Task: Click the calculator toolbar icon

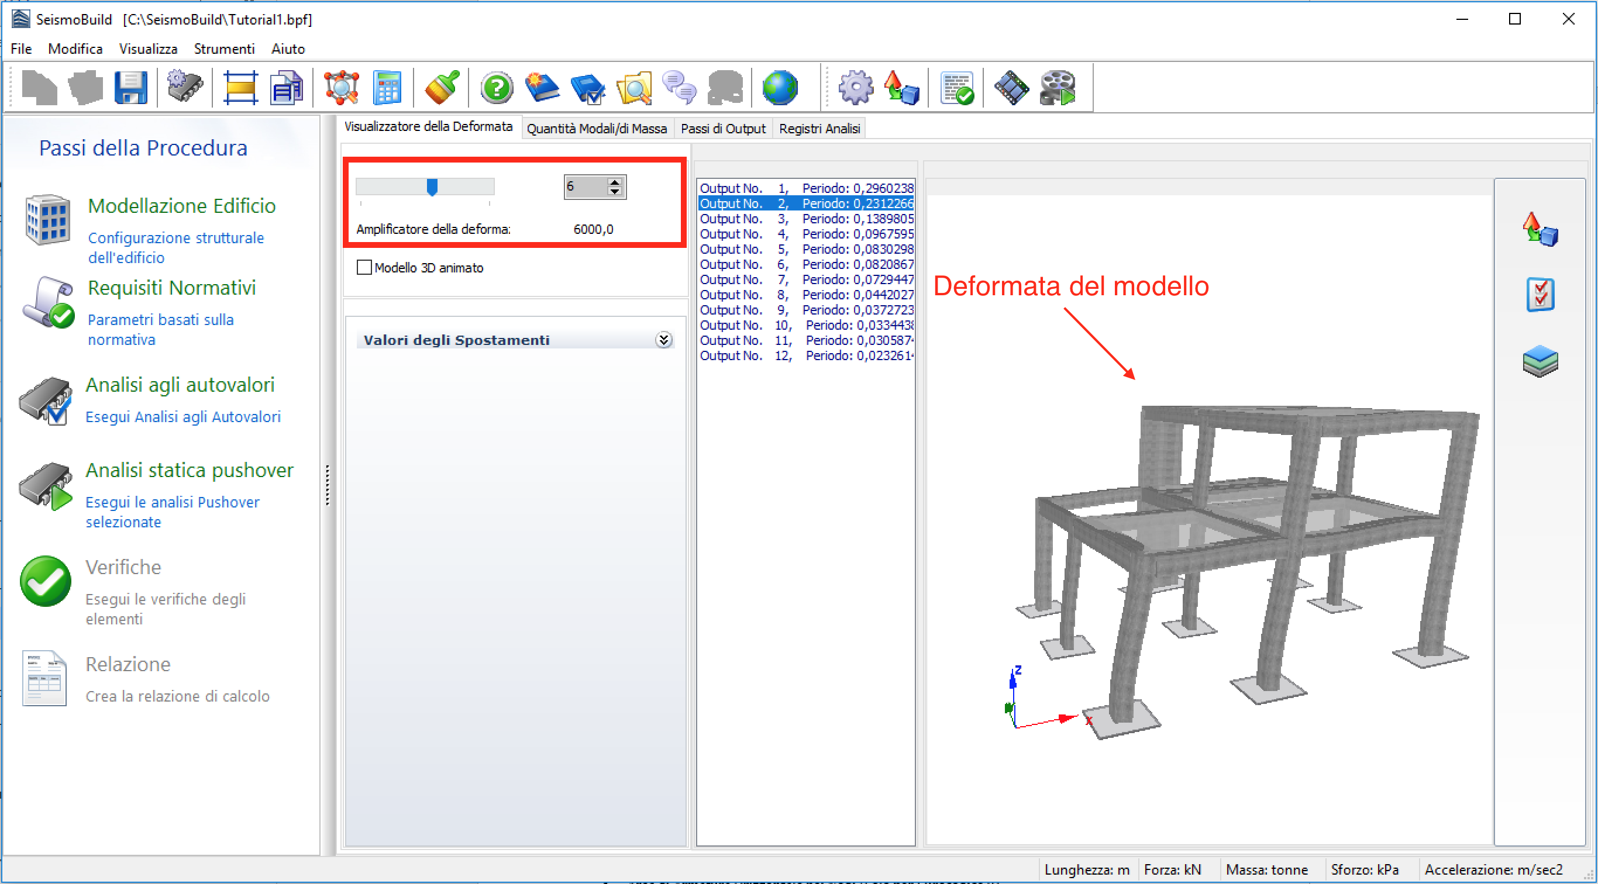Action: pos(387,88)
